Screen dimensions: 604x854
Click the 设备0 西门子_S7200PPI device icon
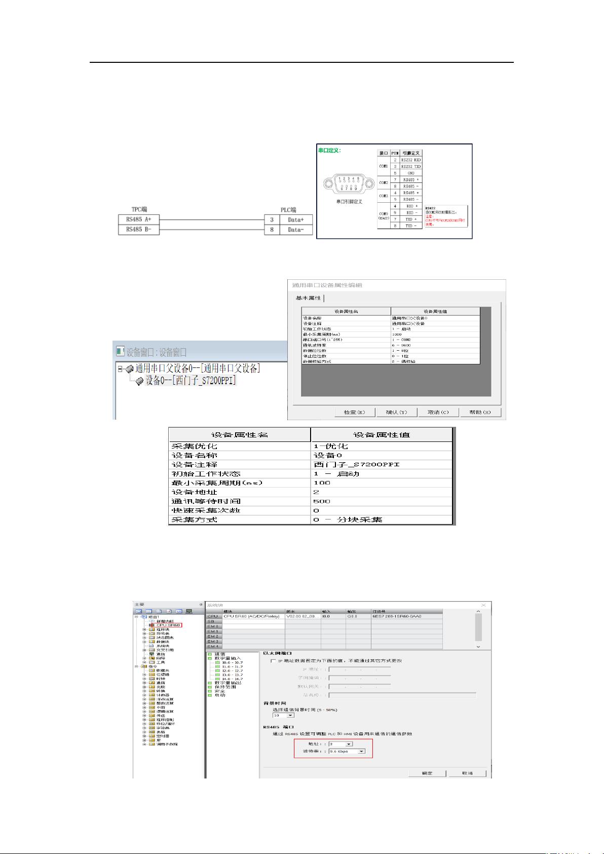coord(140,381)
